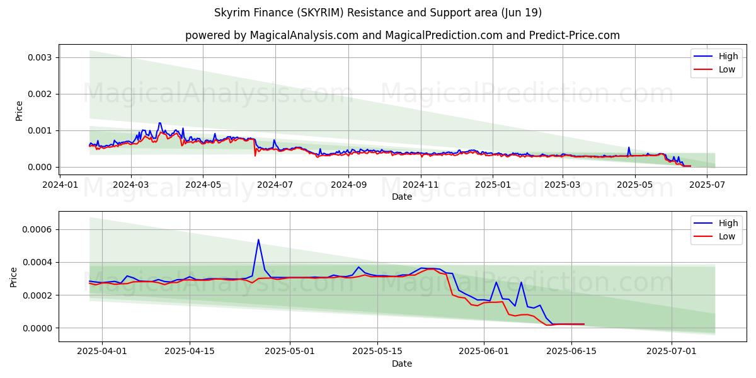
Task: Click the 2025-06-01 date tick label
Action: coord(484,352)
